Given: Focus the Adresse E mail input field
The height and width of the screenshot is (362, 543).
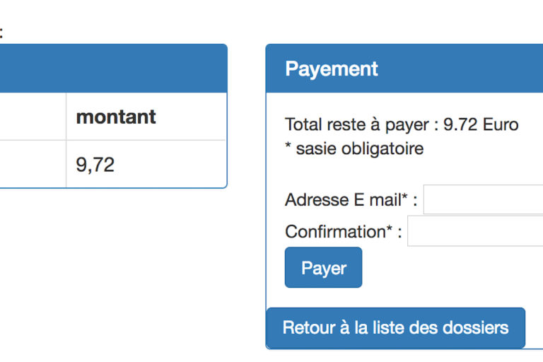Looking at the screenshot, I should 484,200.
